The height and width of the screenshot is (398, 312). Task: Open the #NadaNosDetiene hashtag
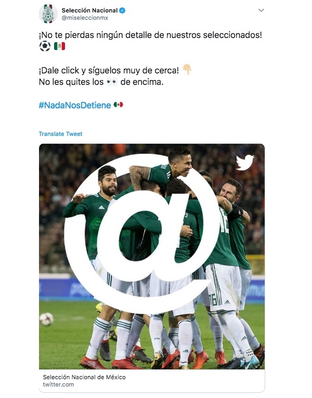pos(75,105)
